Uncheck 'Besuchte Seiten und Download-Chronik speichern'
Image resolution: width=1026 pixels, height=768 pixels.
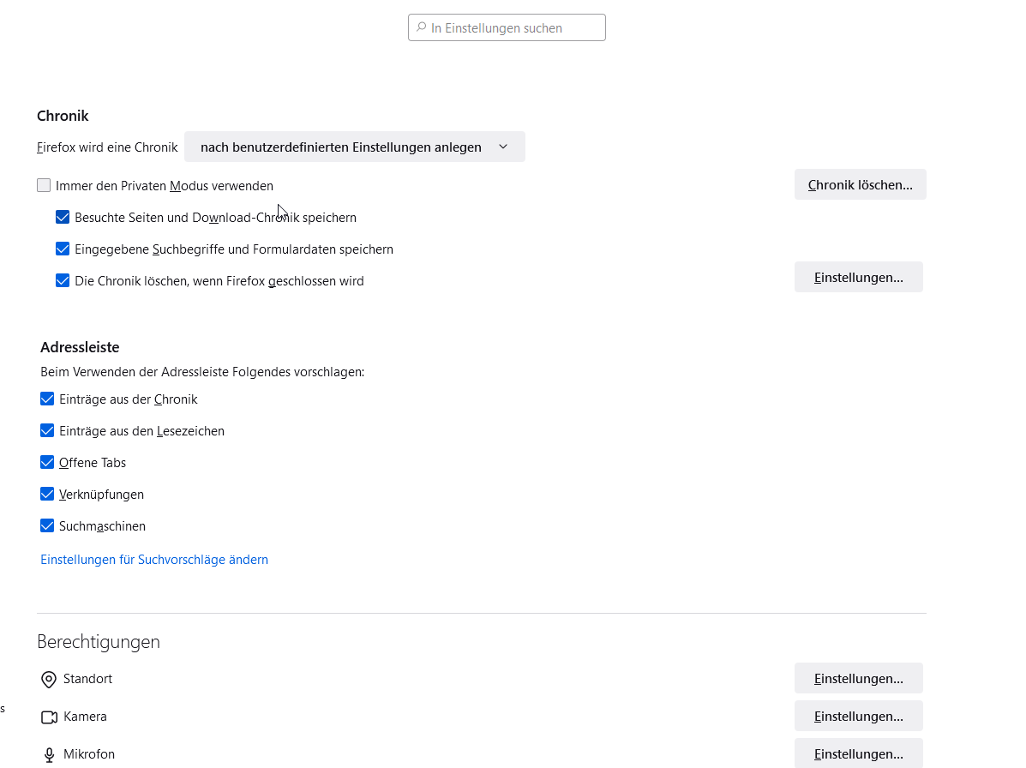point(63,218)
